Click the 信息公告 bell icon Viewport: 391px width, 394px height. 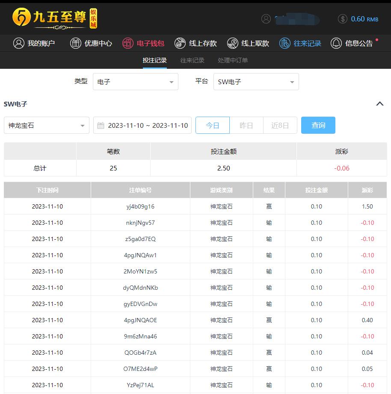tap(336, 43)
